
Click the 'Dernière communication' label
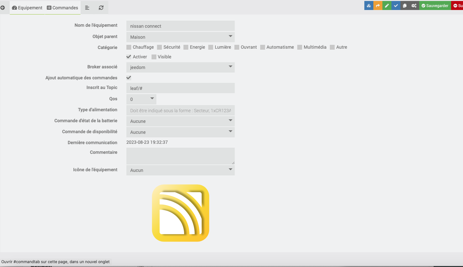tap(93, 143)
